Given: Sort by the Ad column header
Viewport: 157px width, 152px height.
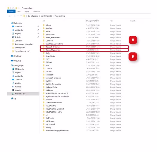Looking at the screenshot, I should (x=44, y=21).
